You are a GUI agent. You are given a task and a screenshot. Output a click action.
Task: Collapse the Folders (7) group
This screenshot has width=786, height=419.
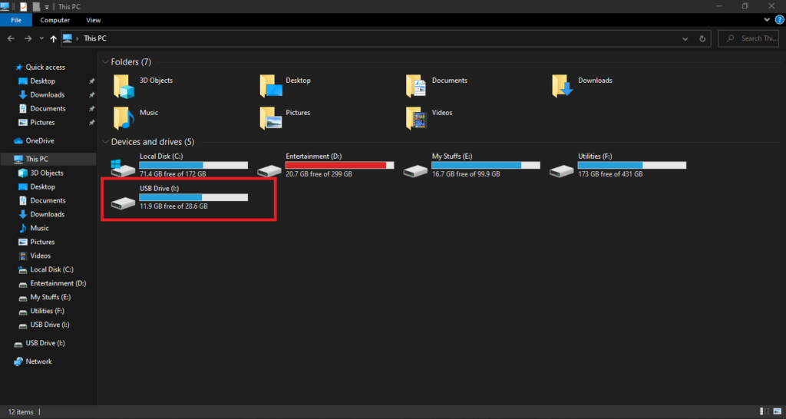(x=105, y=62)
